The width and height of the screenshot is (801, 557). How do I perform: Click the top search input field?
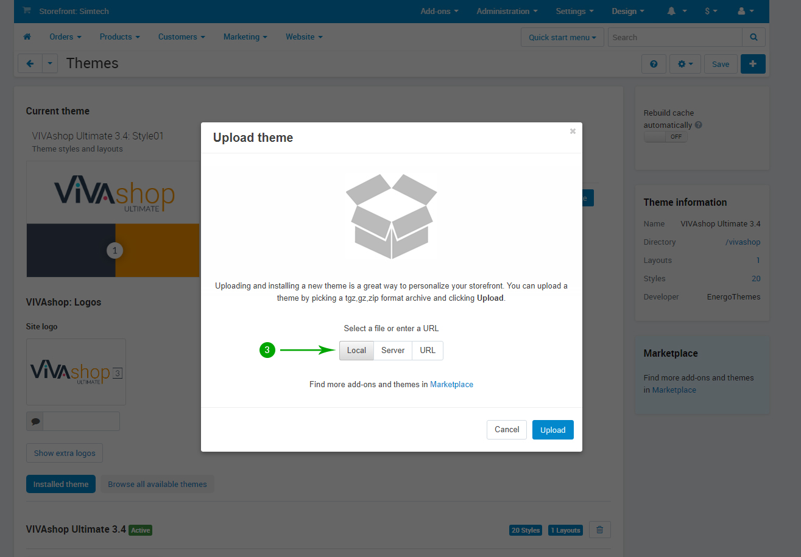[x=674, y=37]
